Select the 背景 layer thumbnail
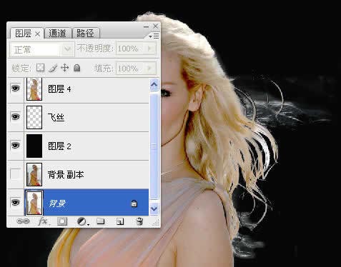This screenshot has width=341, height=267. pos(34,203)
